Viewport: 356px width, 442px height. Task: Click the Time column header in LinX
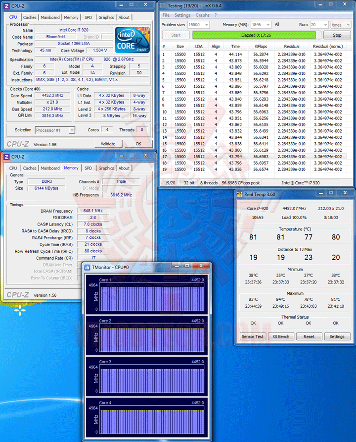tap(235, 47)
